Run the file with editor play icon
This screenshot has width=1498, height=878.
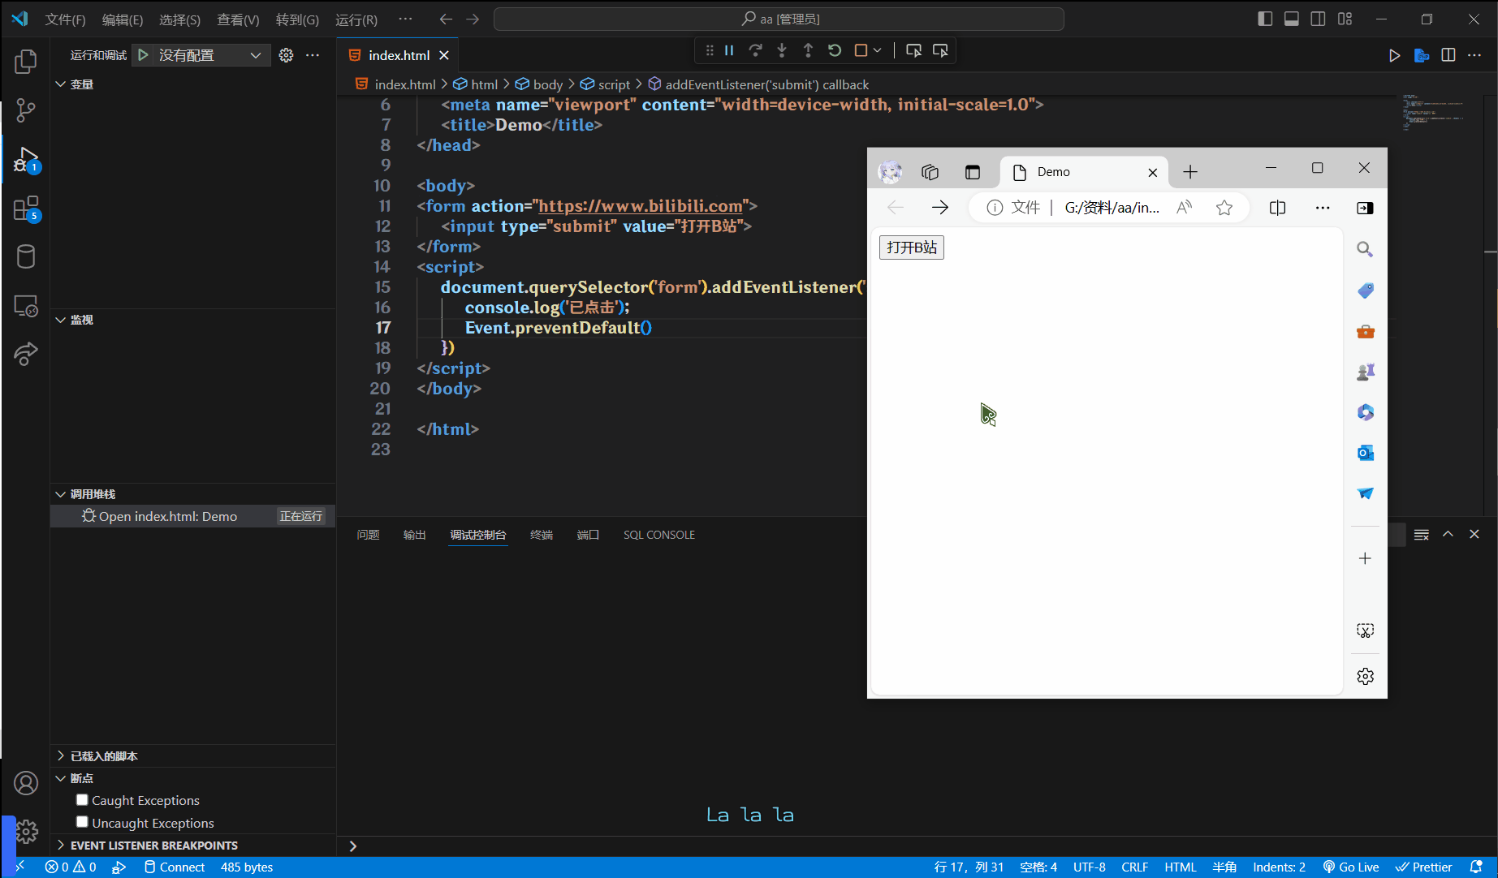[x=1394, y=55]
